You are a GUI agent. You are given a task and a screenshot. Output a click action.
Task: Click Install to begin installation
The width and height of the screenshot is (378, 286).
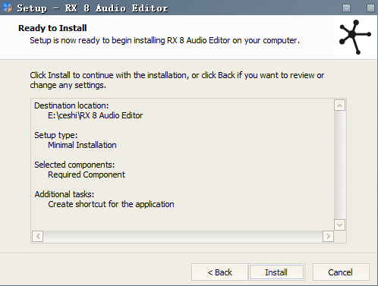tap(276, 272)
